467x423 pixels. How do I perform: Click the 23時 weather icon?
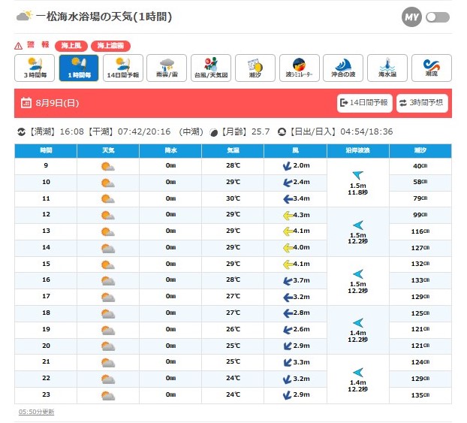click(x=108, y=395)
